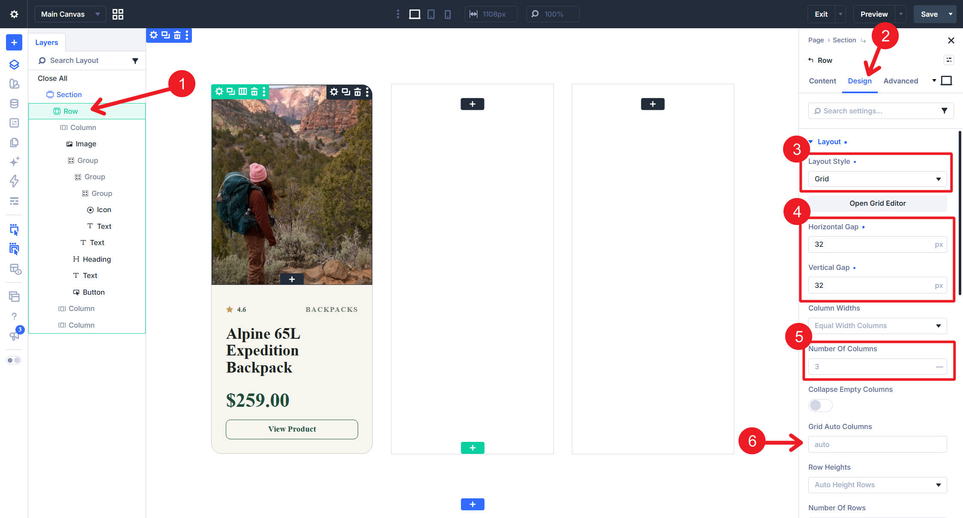This screenshot has width=963, height=518.
Task: Open the image module settings gear icon
Action: (334, 92)
